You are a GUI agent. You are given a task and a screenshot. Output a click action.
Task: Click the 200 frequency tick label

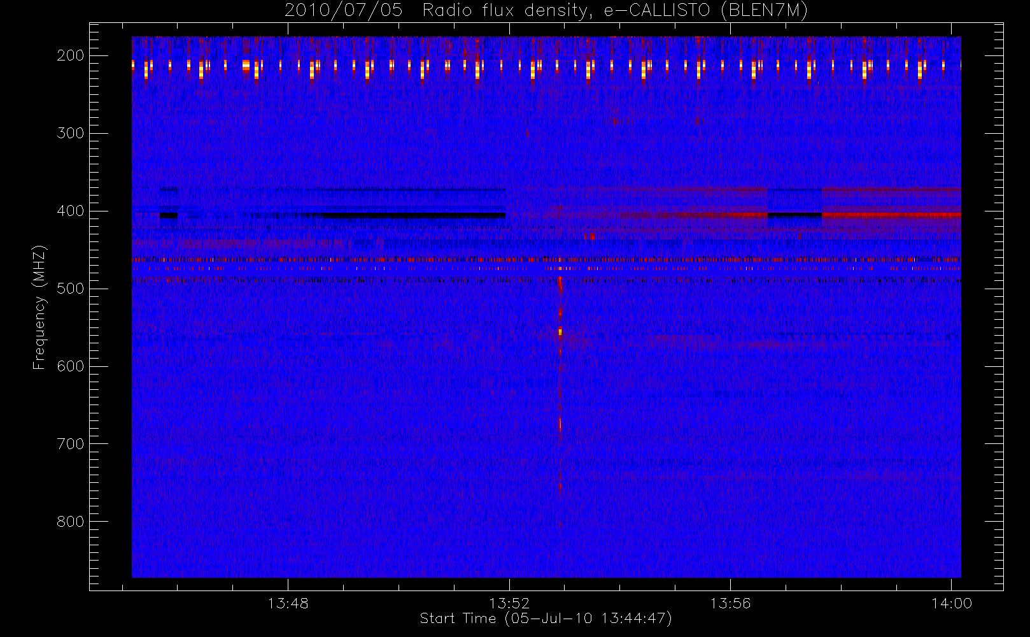71,55
